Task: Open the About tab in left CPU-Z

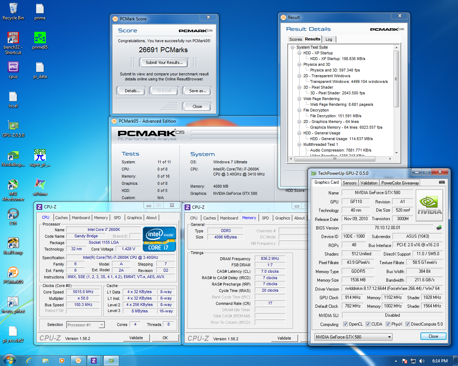Action: click(151, 218)
